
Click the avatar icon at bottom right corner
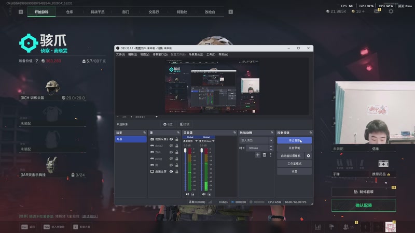391,227
